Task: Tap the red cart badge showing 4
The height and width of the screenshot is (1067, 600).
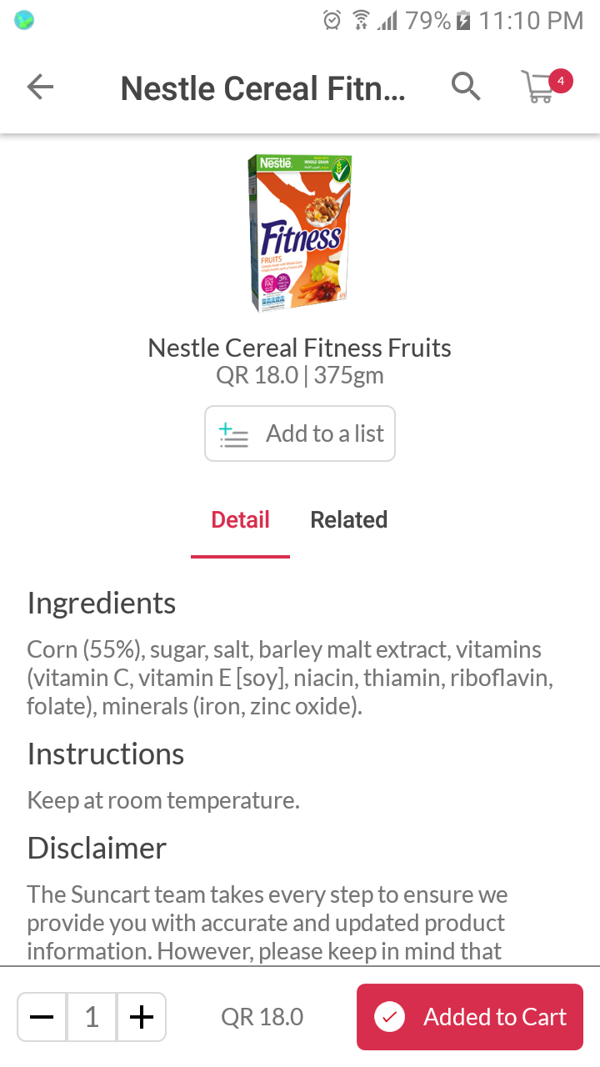Action: [561, 81]
